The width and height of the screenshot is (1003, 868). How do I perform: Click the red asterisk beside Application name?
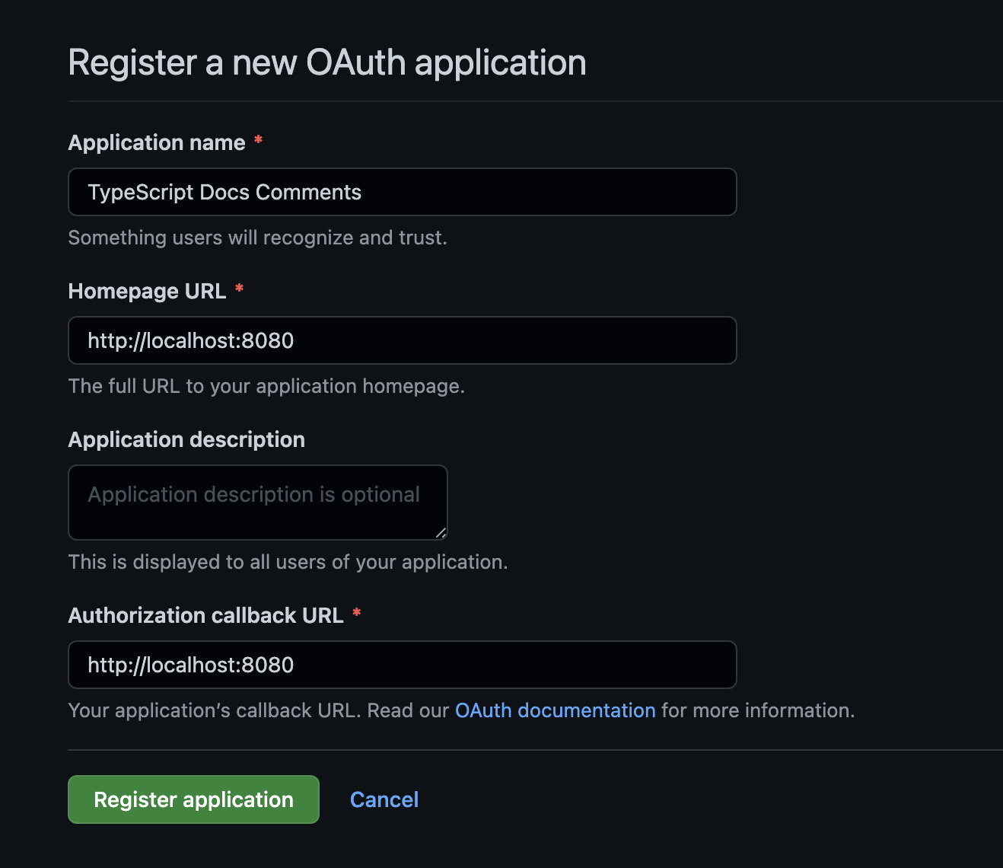[259, 141]
